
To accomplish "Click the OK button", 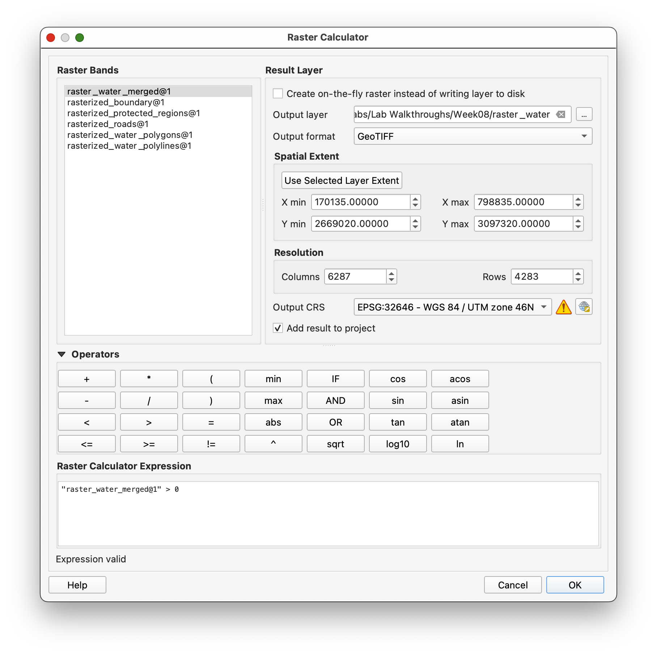I will point(575,585).
